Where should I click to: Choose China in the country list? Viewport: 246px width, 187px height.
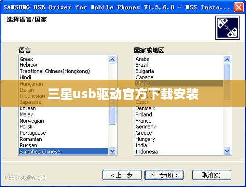pyautogui.click(x=179, y=84)
